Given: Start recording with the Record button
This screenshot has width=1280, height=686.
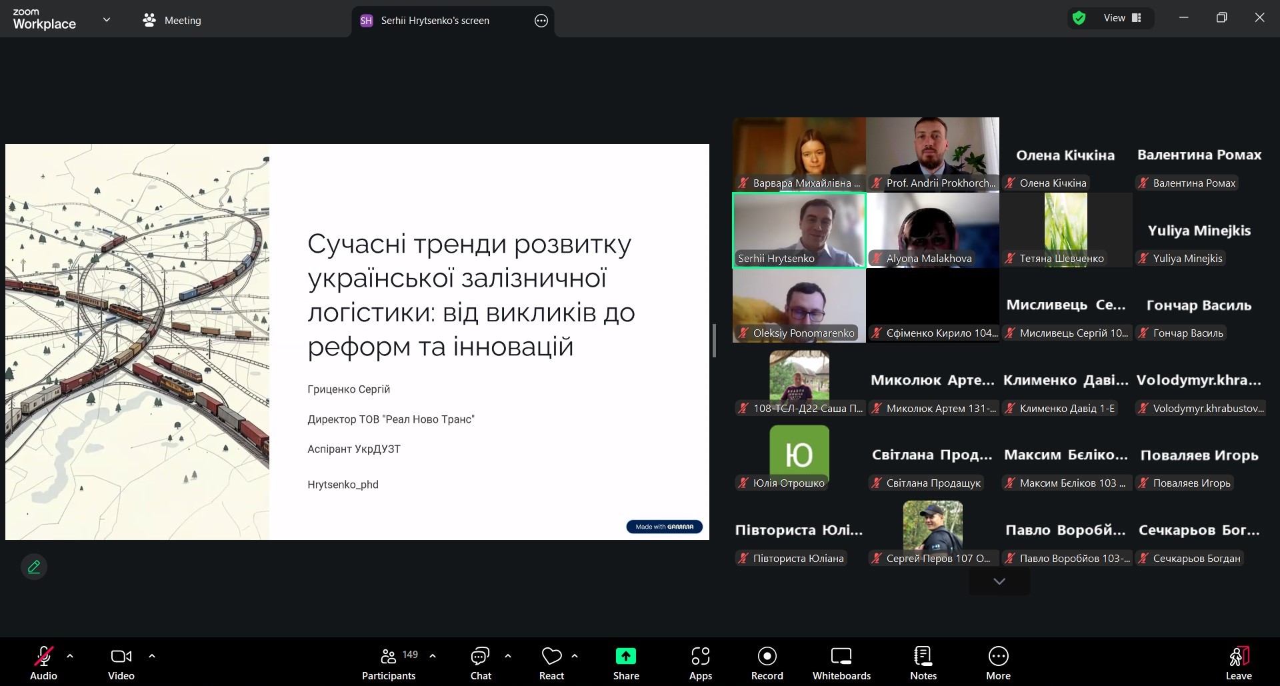Looking at the screenshot, I should coord(767,663).
